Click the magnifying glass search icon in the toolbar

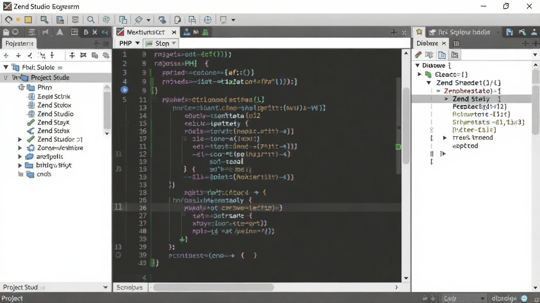pos(91,20)
